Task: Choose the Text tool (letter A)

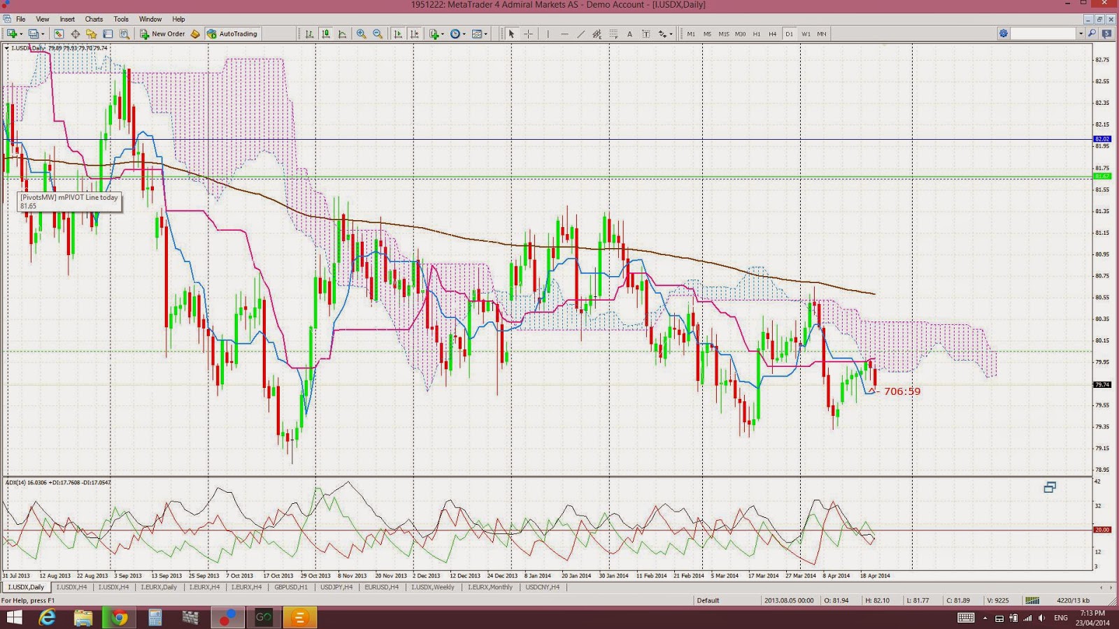Action: point(629,34)
